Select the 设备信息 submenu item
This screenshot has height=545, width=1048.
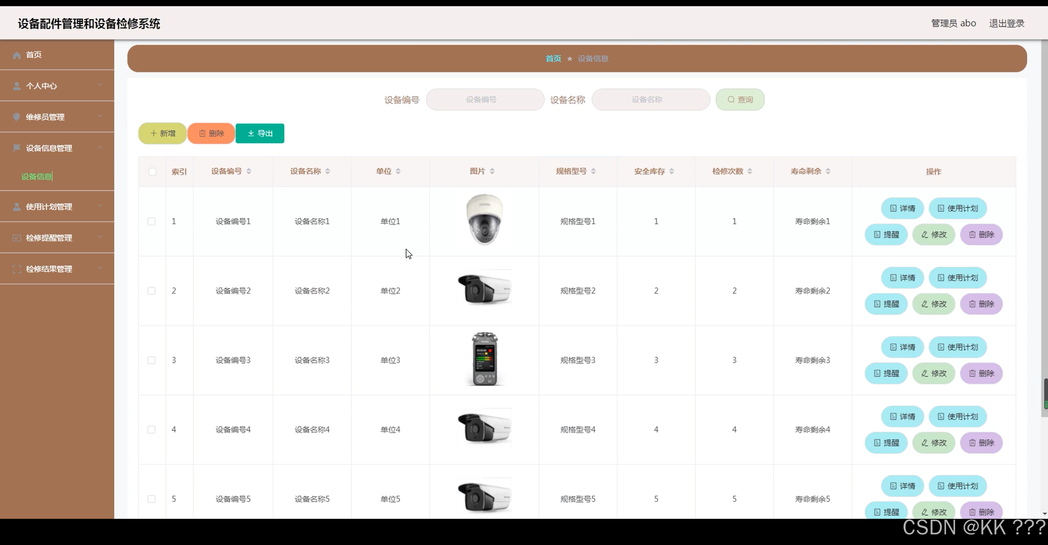coord(36,176)
